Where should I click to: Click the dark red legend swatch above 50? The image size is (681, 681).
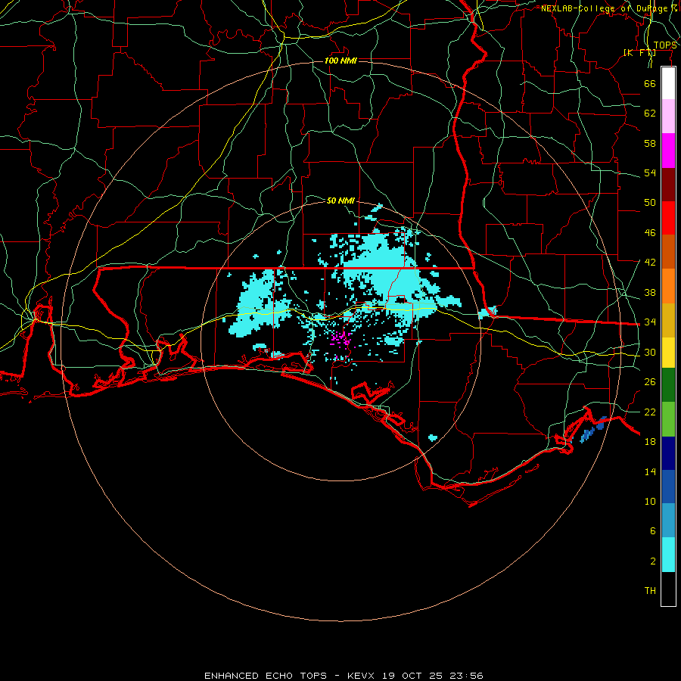pyautogui.click(x=668, y=185)
